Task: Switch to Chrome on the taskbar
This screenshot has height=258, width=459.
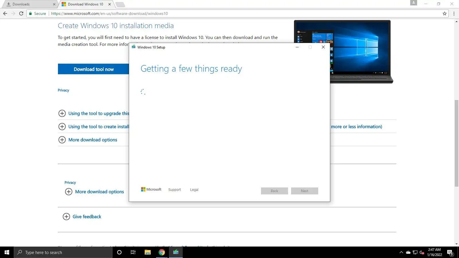Action: 162,252
